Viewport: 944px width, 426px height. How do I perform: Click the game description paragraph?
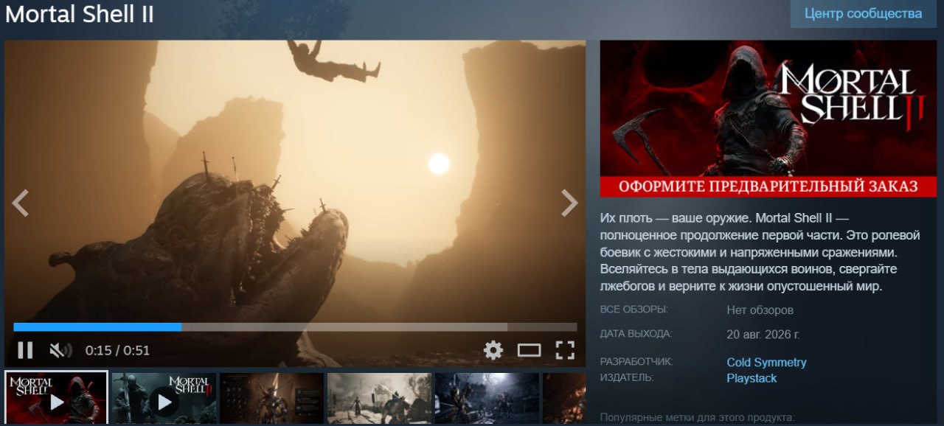click(760, 253)
